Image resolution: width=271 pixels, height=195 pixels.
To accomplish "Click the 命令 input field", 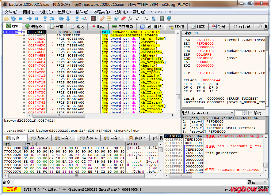I will [130, 182].
